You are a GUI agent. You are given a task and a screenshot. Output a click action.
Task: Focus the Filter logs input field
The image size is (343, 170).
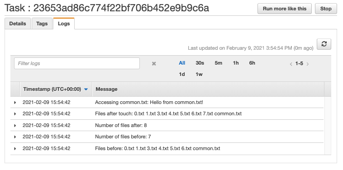(x=77, y=63)
